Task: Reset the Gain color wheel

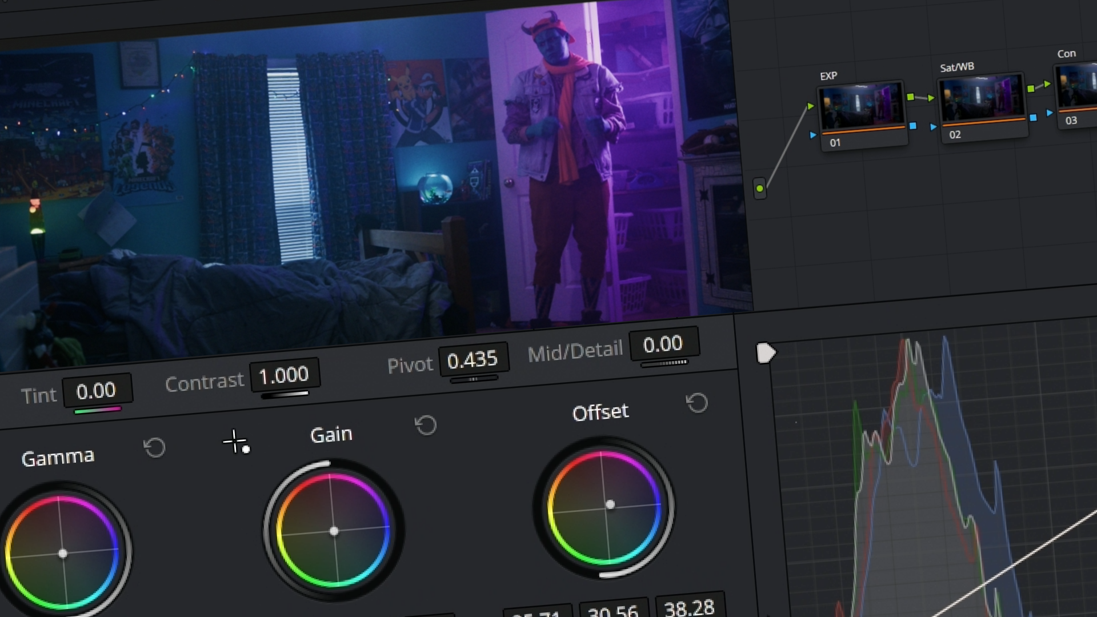Action: click(x=426, y=425)
